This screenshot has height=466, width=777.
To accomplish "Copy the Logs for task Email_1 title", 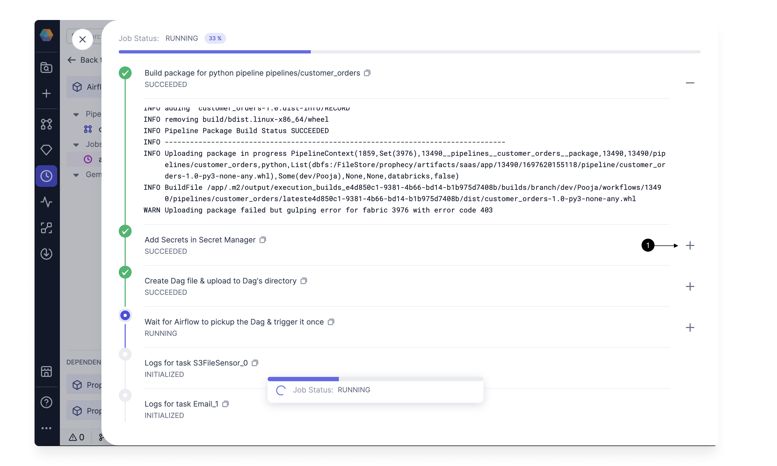I will (225, 404).
